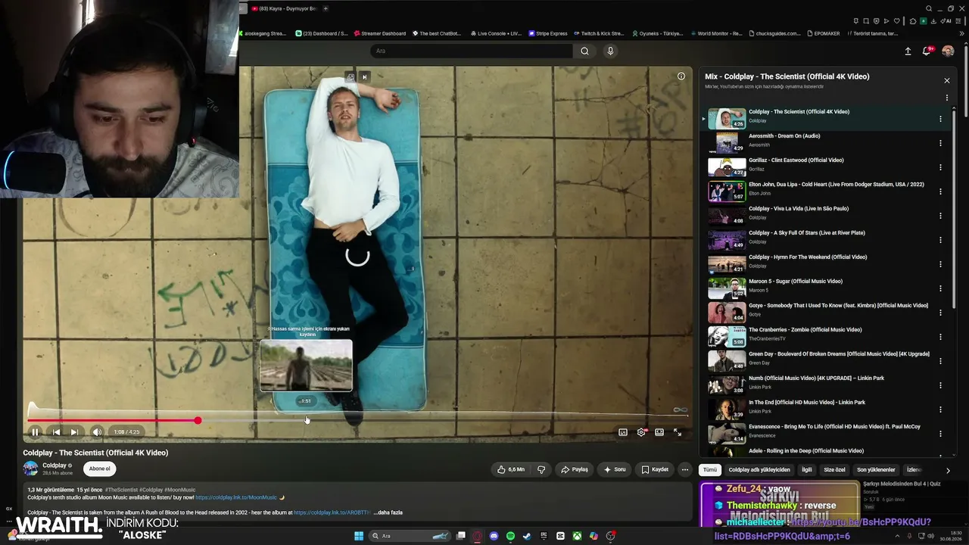Image resolution: width=969 pixels, height=545 pixels.
Task: Open the info card icon on video
Action: click(681, 76)
